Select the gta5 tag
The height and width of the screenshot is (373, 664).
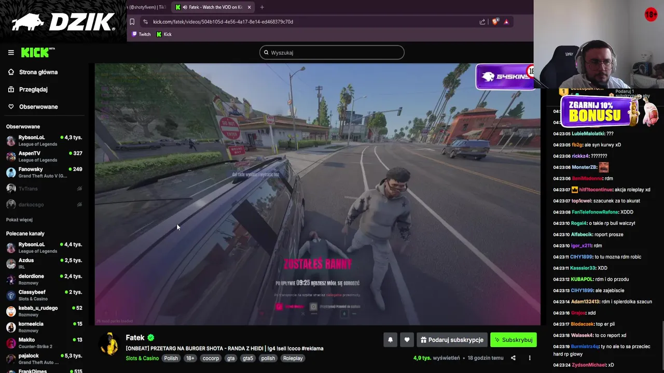(x=248, y=358)
